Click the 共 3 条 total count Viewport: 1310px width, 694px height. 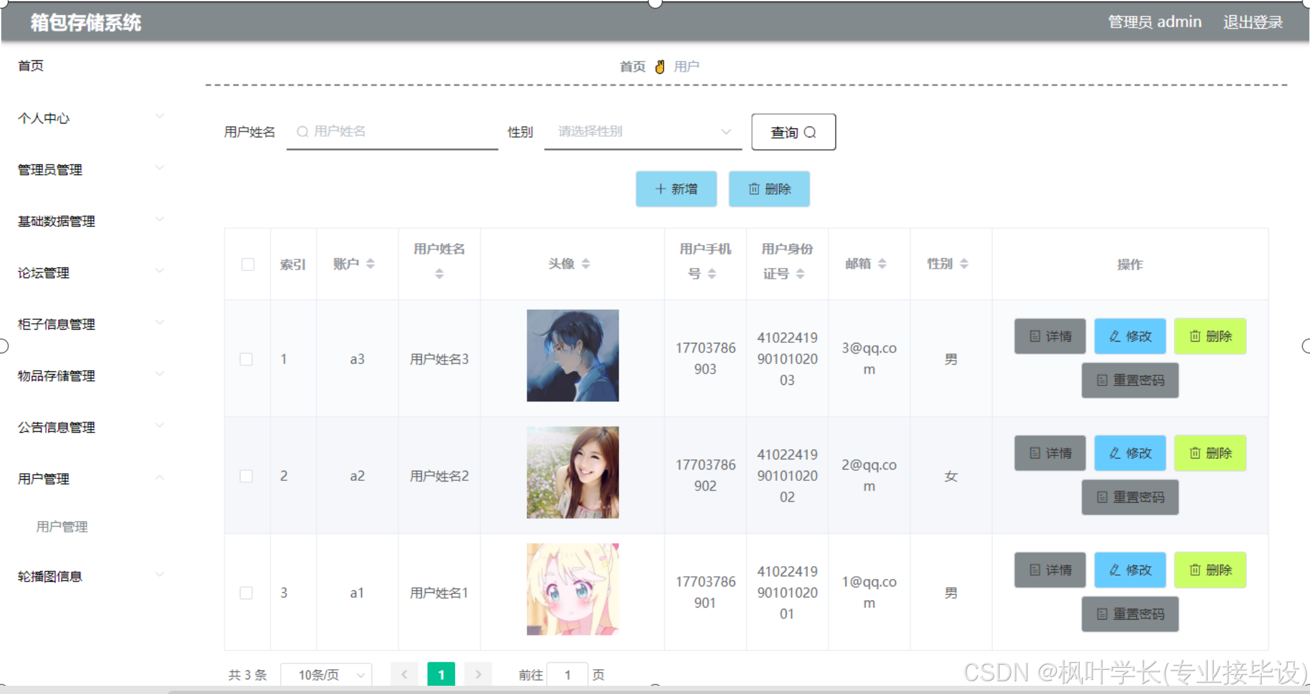coord(247,675)
